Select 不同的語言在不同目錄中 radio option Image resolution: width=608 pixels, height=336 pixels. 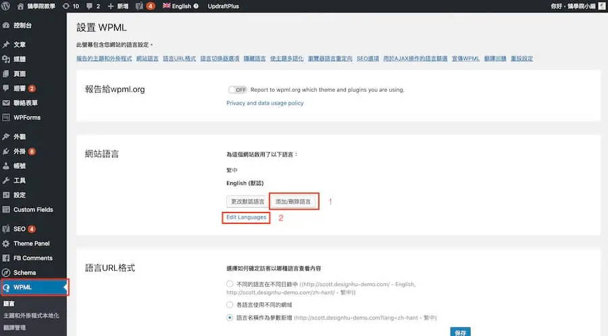click(x=230, y=284)
